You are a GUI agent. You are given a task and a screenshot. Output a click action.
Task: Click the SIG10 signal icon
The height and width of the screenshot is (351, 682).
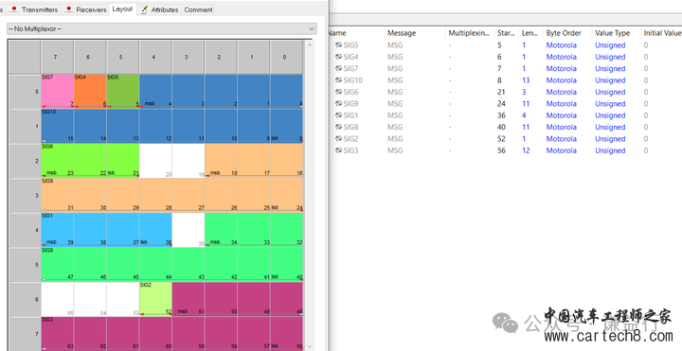pos(338,80)
